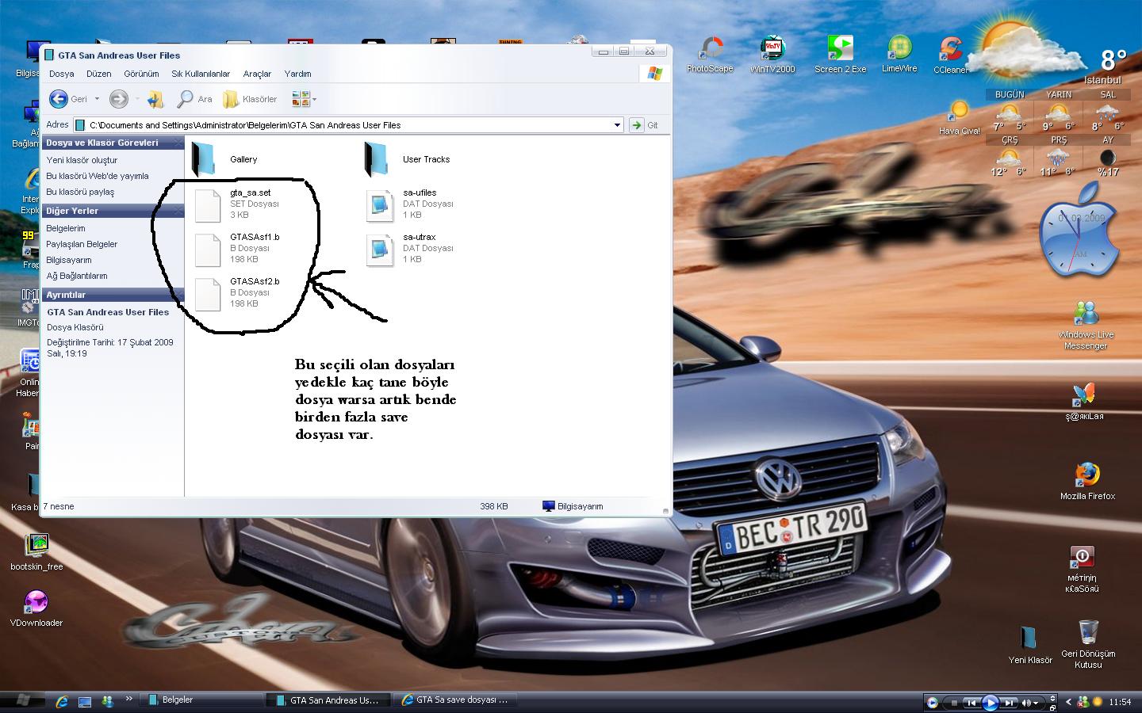The width and height of the screenshot is (1142, 713).
Task: Click the Forward navigation arrow in Explorer
Action: click(118, 99)
